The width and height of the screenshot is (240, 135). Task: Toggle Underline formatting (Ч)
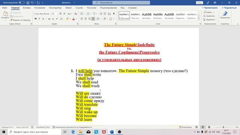tap(43, 19)
